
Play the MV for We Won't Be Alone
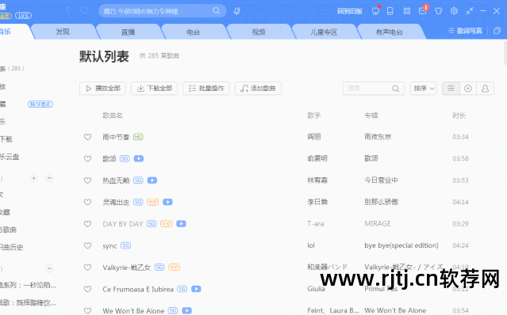tap(187, 310)
